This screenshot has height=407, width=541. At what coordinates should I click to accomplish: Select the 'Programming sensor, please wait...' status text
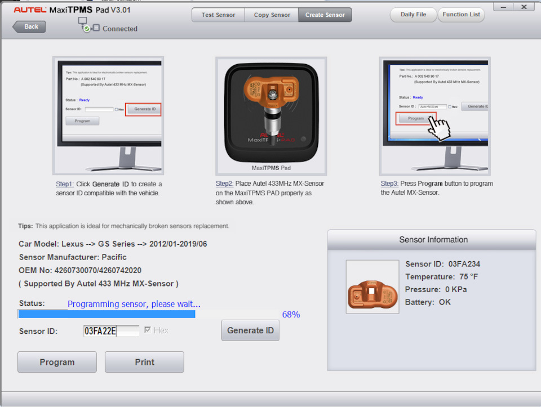[x=134, y=303]
